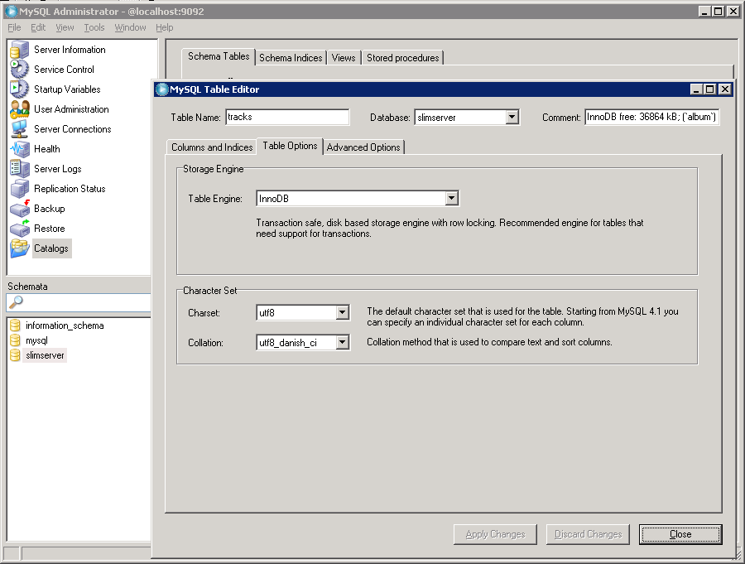Expand the Table Engine dropdown
Screen dimensions: 745x564
coord(451,199)
